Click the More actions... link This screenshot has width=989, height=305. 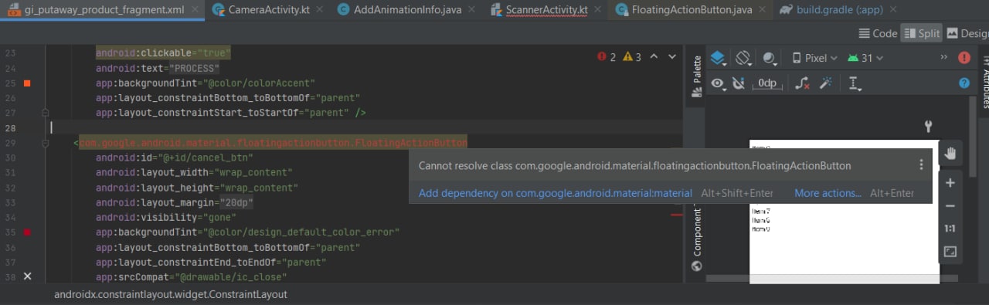(828, 193)
